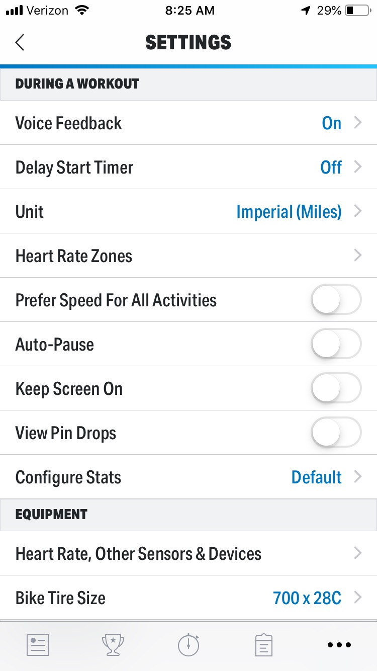Tap the back arrow icon

click(x=20, y=42)
